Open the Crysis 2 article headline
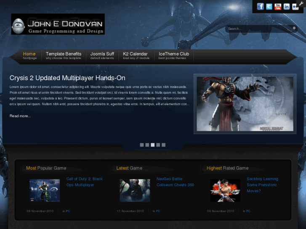Viewport: 306px width, 229px height. tap(67, 78)
